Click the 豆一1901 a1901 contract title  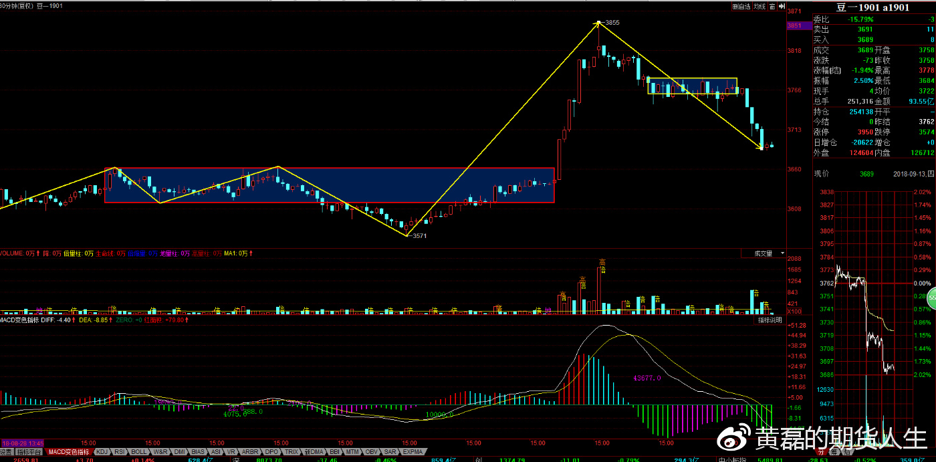click(x=873, y=7)
